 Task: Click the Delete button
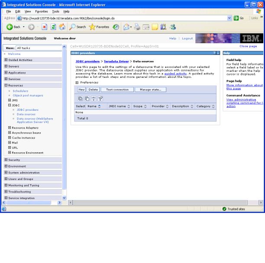tap(93, 90)
